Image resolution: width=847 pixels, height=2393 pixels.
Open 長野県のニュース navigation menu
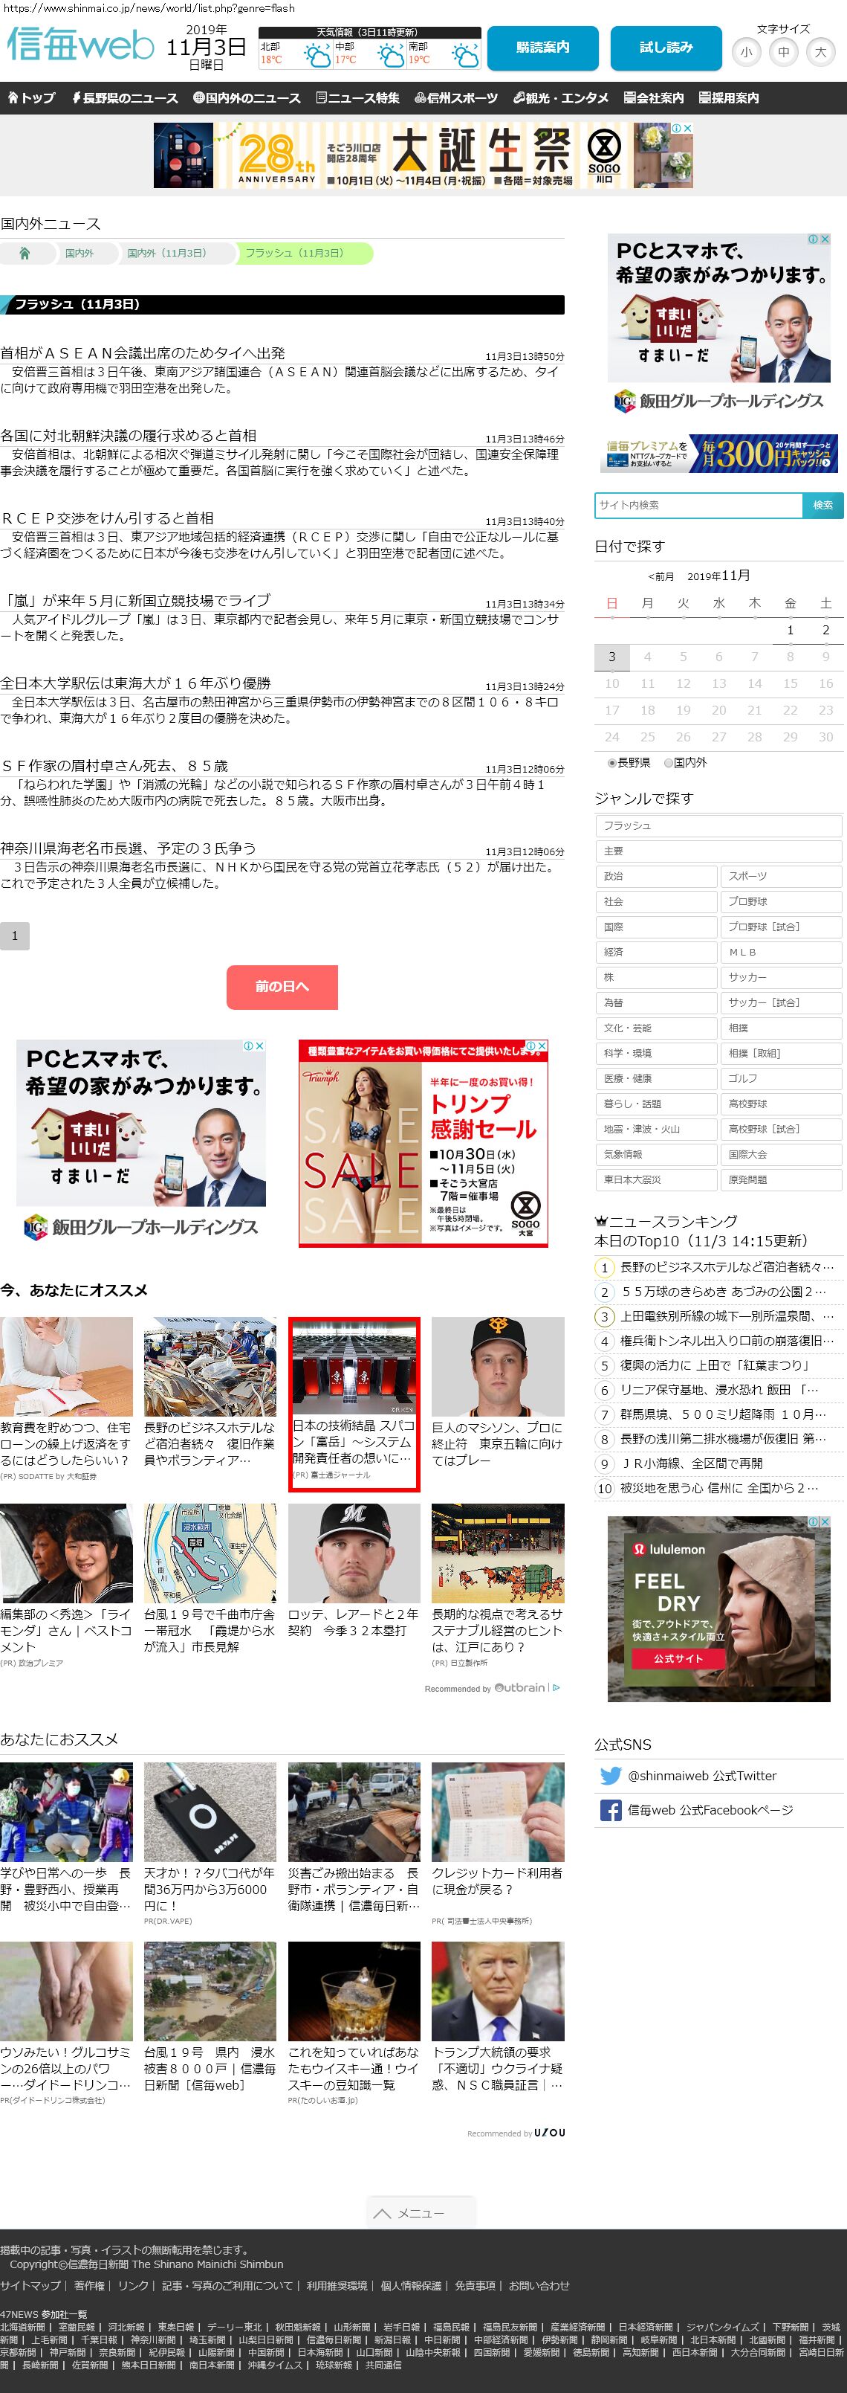click(x=124, y=97)
